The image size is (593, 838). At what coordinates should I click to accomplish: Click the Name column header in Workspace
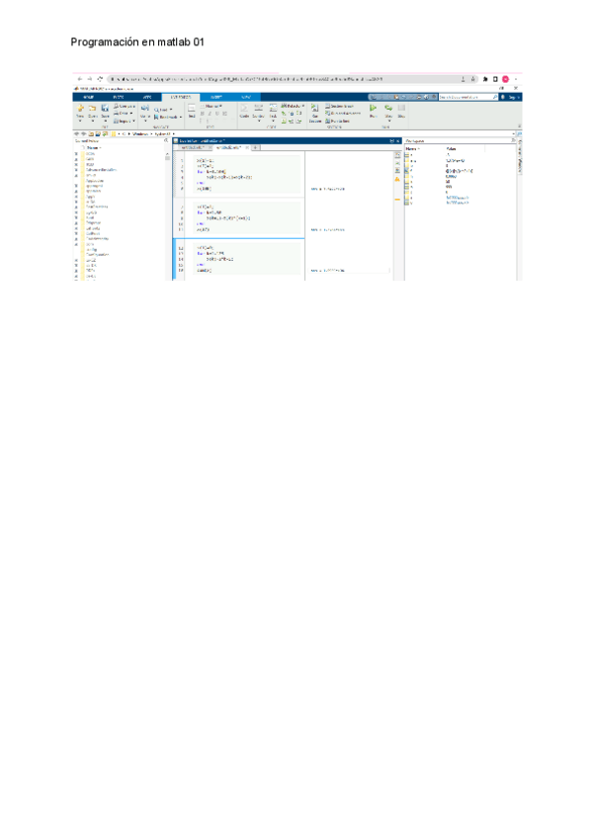412,148
